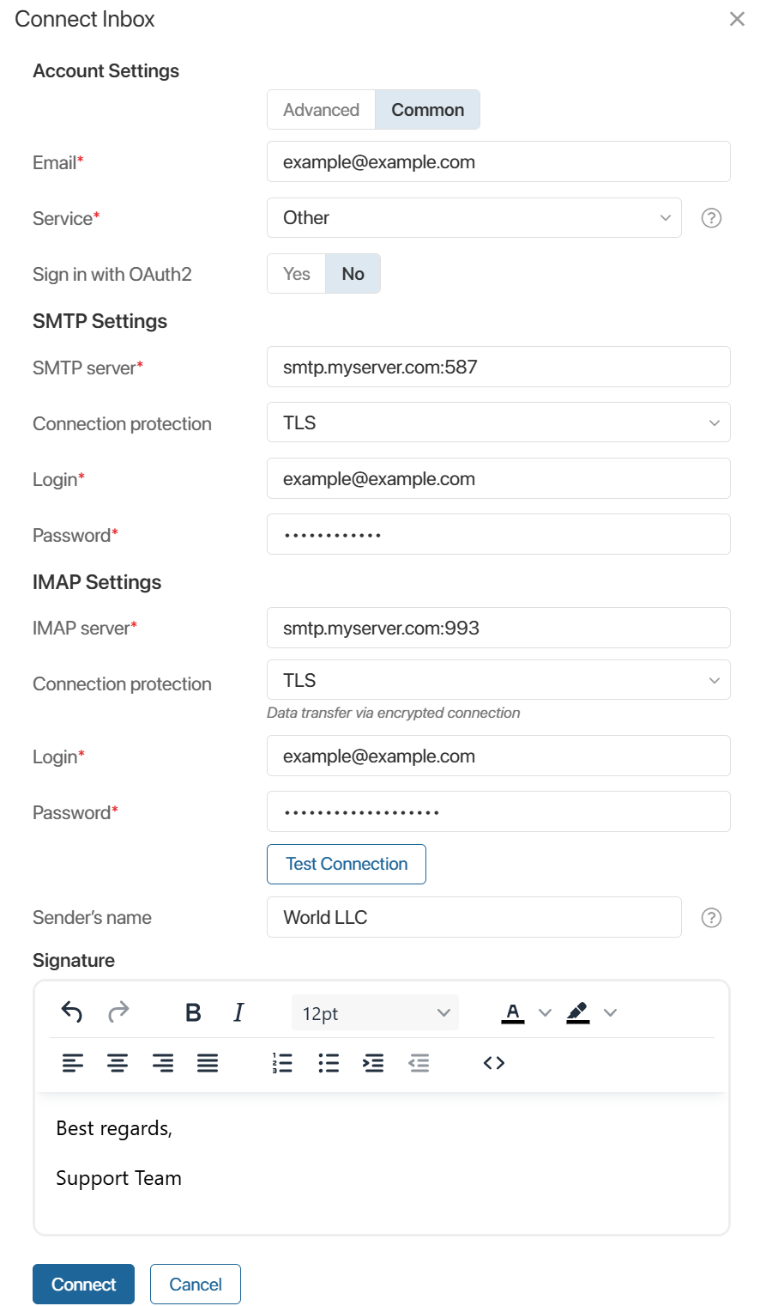
Task: Open the 12pt font size dropdown
Action: [x=376, y=1013]
